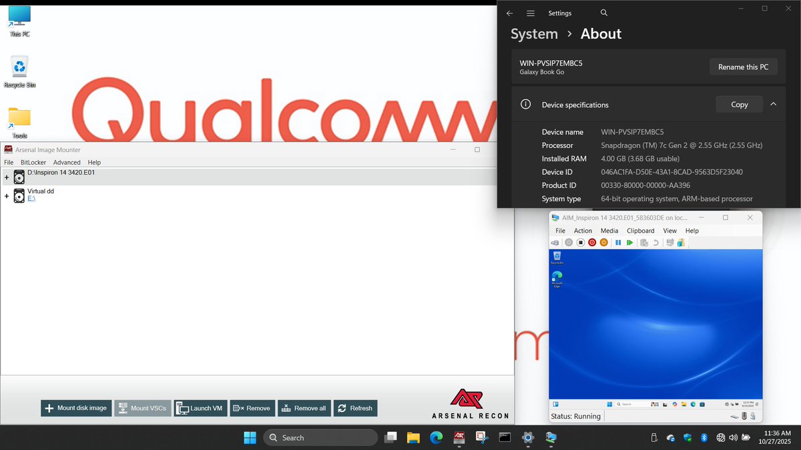Open Recycle Bin inside the VM desktop
Screen dimensions: 801x450
tap(557, 258)
